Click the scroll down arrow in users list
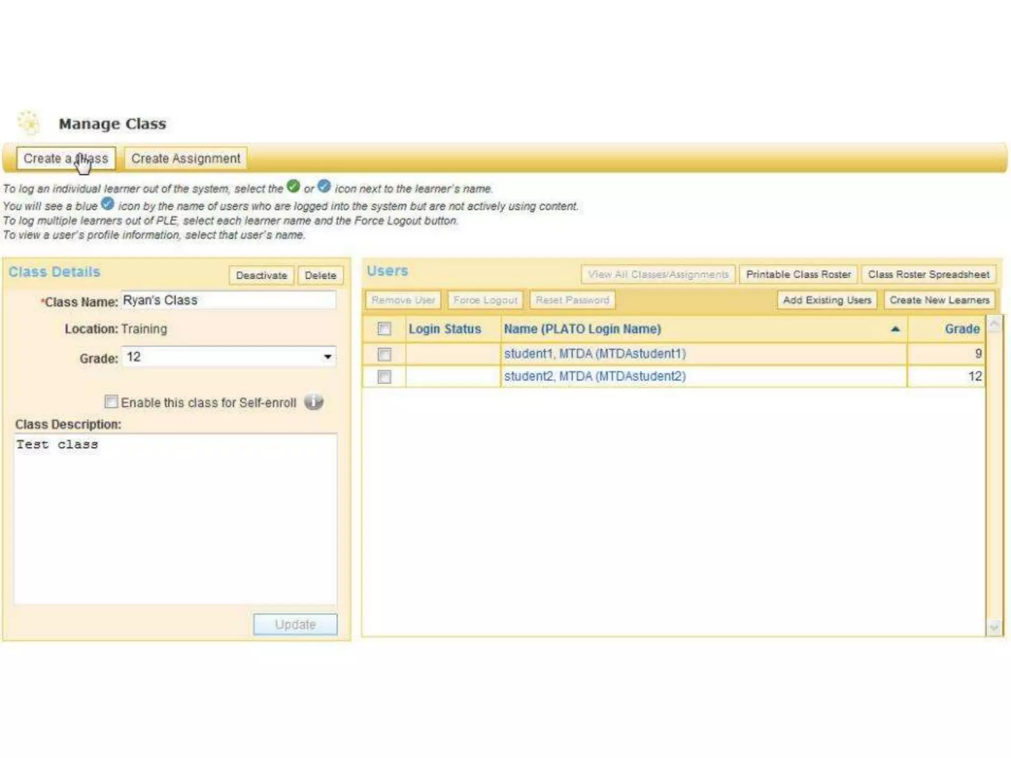The height and width of the screenshot is (758, 1011). [x=994, y=627]
